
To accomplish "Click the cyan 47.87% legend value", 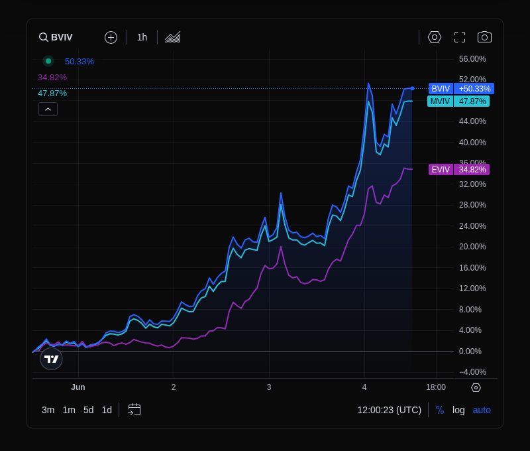I will pyautogui.click(x=52, y=94).
